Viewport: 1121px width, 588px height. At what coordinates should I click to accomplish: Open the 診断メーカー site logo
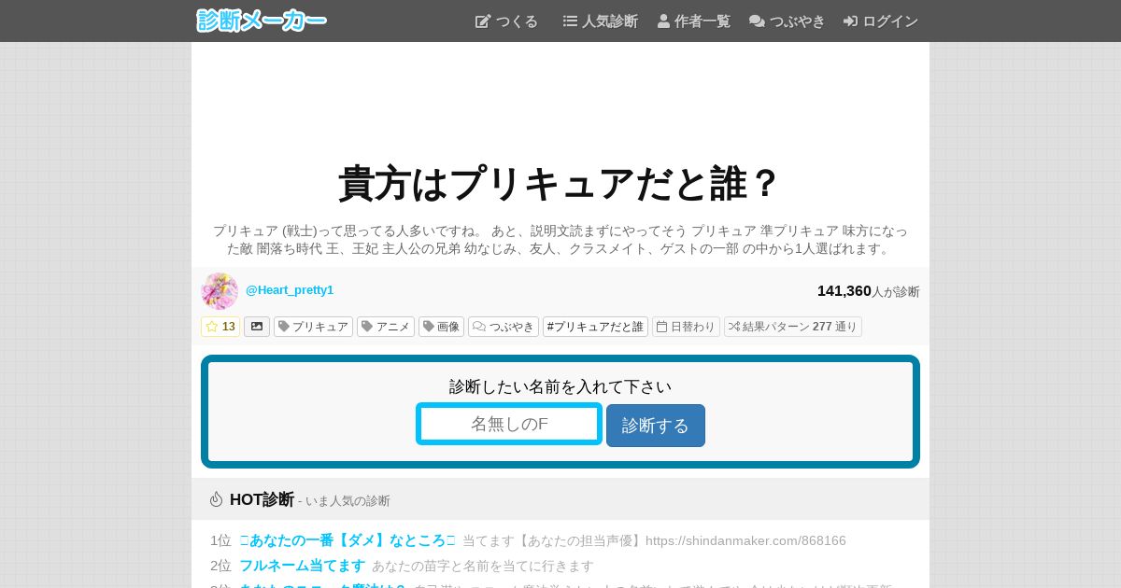pos(262,21)
